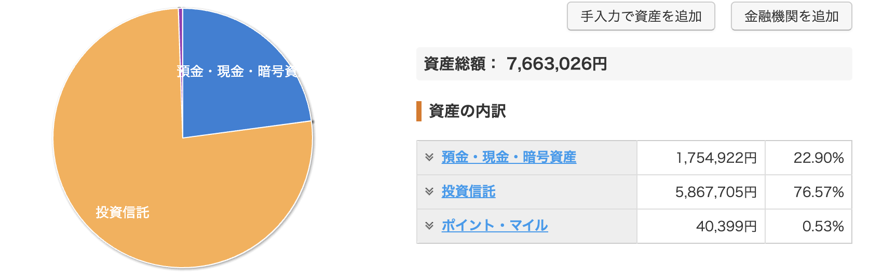Open the 投資信託 link in the table

[468, 191]
